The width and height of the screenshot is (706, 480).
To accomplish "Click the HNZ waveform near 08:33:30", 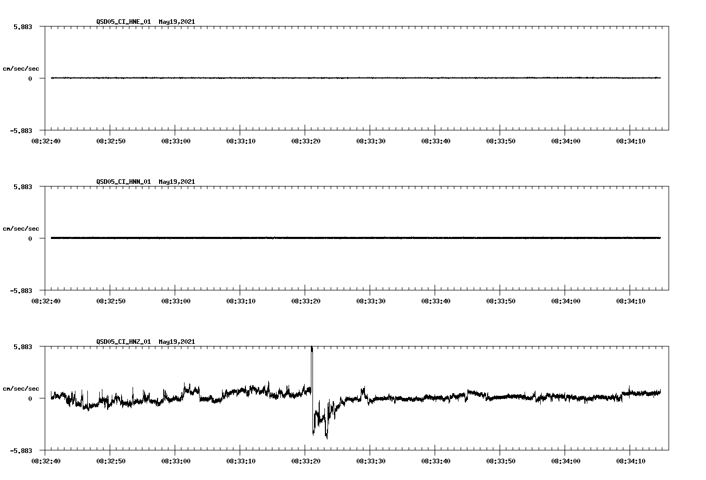I will (x=371, y=399).
